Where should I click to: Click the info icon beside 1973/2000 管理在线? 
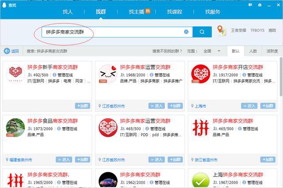click(59, 128)
